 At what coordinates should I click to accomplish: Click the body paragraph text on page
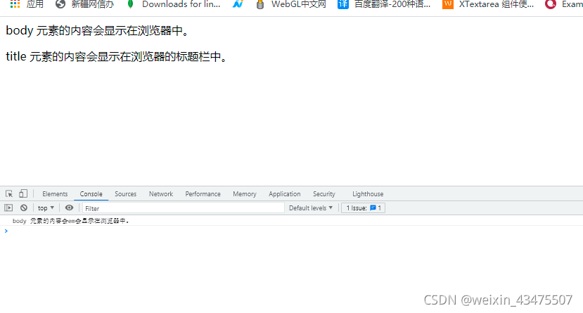98,30
